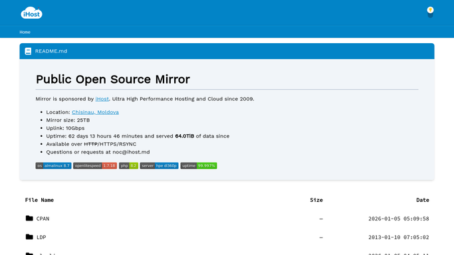The height and width of the screenshot is (255, 454).
Task: Select the LDP date 2013-01-10 07:05:02
Action: click(x=399, y=237)
